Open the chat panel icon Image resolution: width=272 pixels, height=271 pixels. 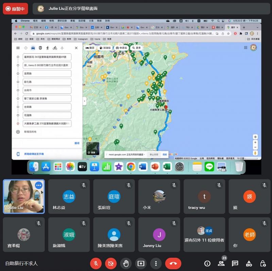click(235, 264)
